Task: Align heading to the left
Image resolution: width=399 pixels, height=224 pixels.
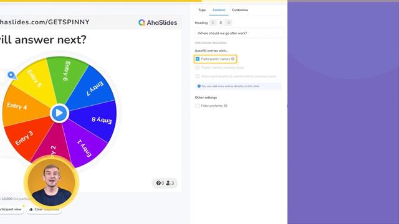Action: [213, 23]
